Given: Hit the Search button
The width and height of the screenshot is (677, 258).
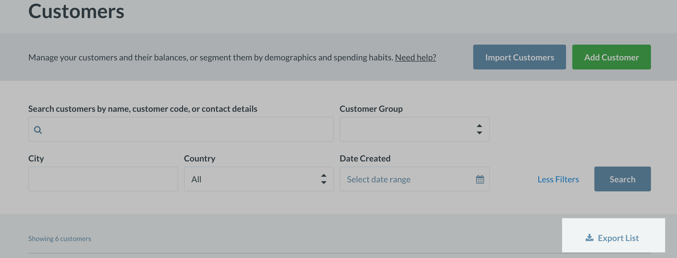Looking at the screenshot, I should (622, 179).
